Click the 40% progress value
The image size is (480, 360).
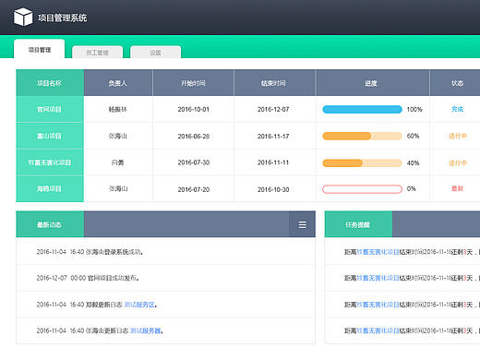point(413,162)
